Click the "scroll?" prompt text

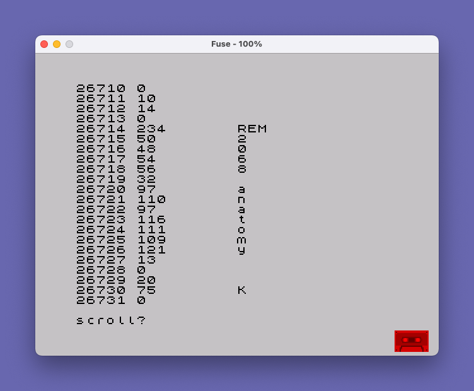tap(111, 320)
